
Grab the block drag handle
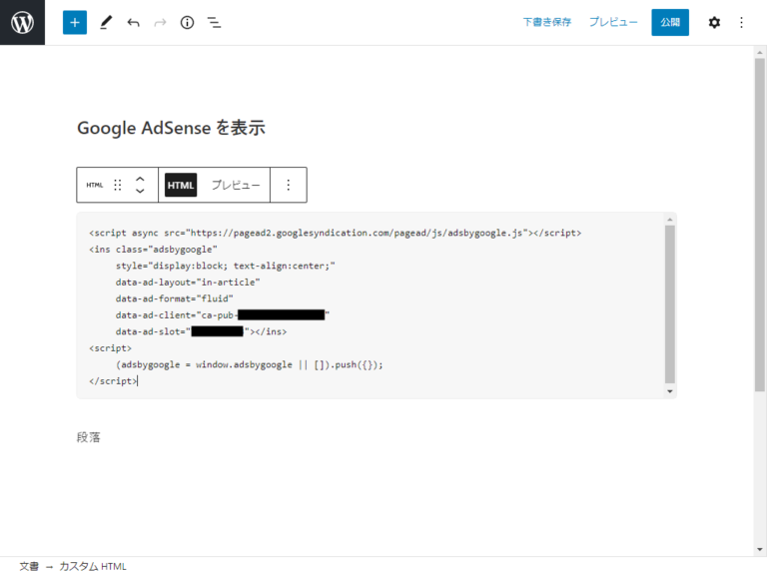(118, 185)
